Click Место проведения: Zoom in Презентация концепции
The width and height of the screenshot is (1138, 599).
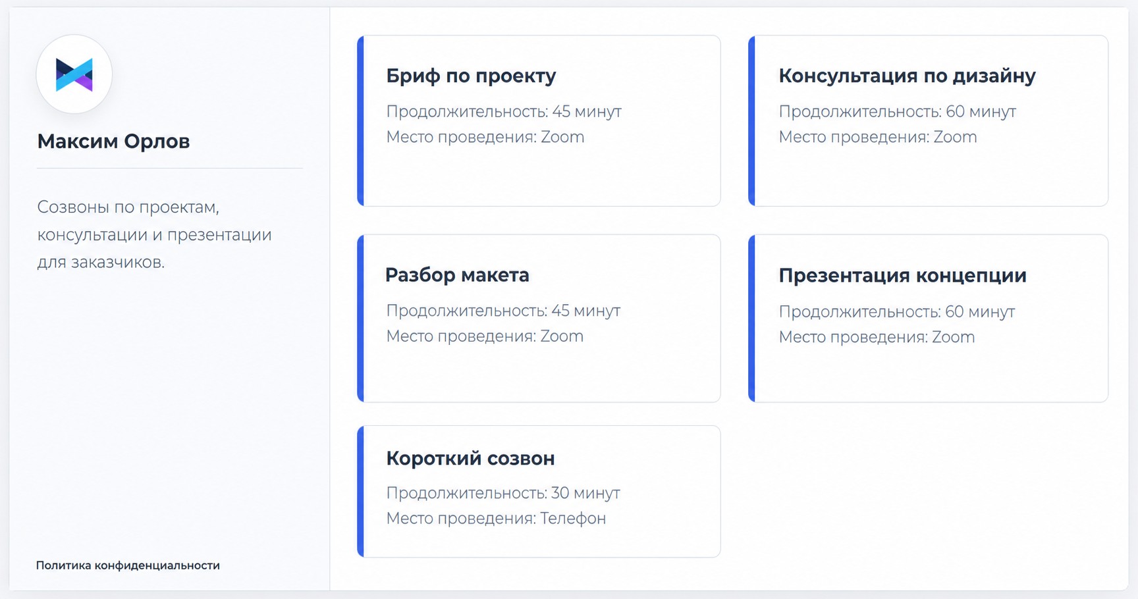877,337
